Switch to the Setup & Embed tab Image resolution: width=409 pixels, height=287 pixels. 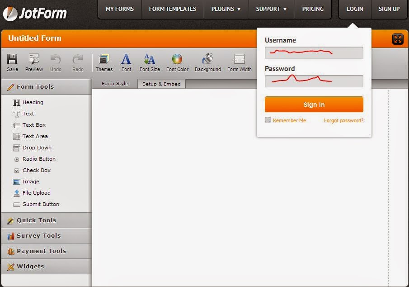coord(161,84)
